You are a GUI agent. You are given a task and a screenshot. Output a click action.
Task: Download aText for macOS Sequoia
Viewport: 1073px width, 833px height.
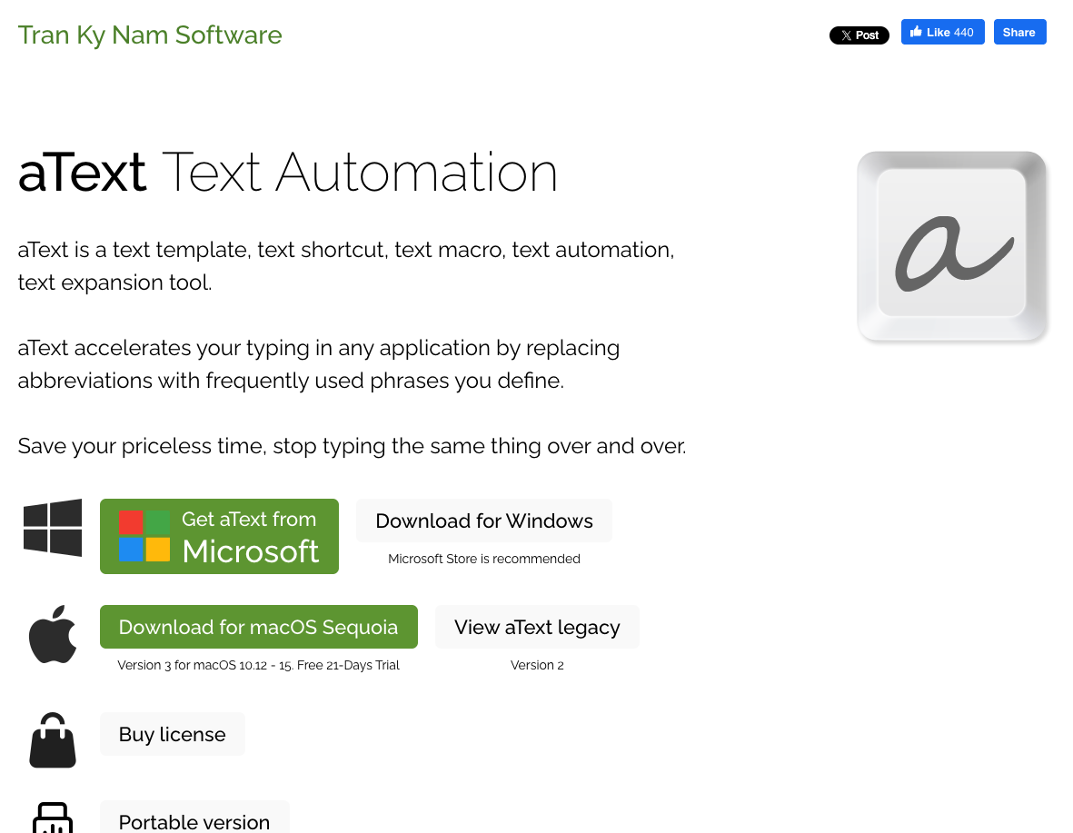click(258, 626)
